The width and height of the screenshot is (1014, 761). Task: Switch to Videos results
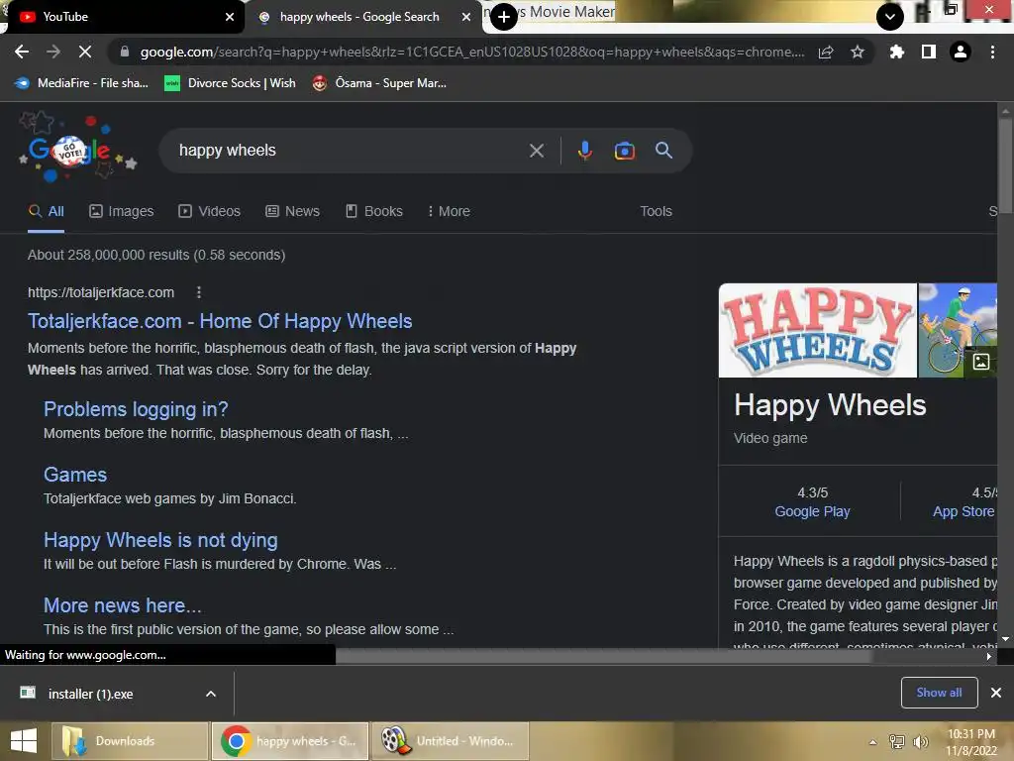(210, 212)
